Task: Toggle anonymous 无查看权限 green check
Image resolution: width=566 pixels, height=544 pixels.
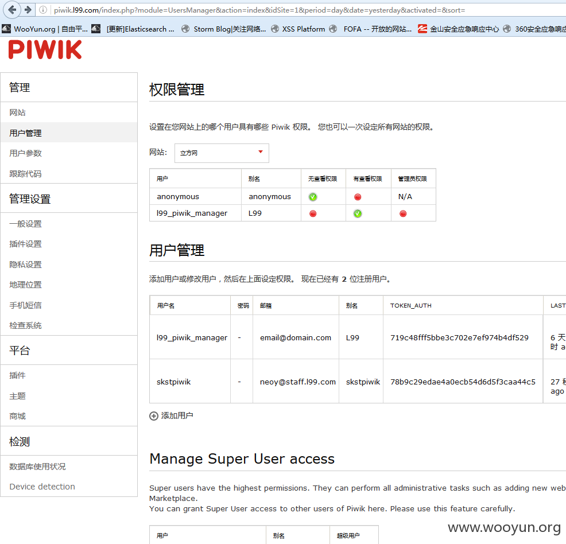Action: (313, 197)
